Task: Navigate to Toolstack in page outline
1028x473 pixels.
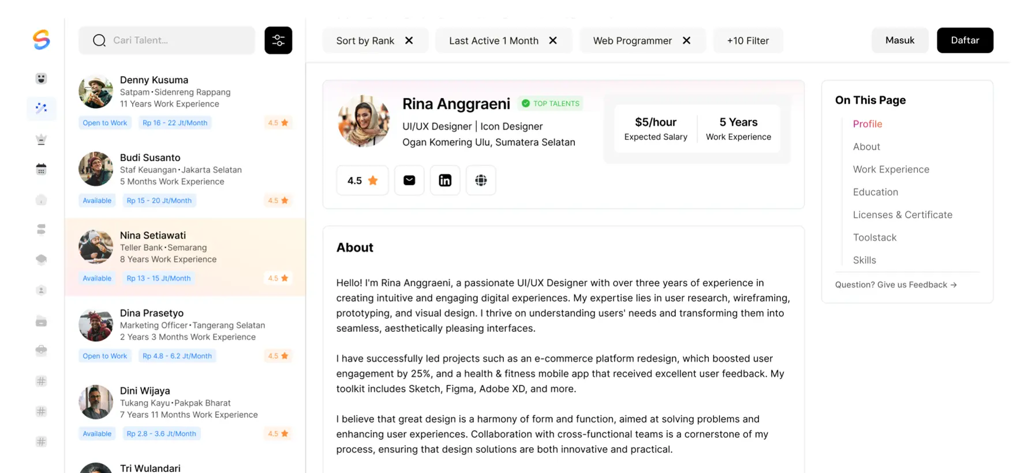Action: 875,237
